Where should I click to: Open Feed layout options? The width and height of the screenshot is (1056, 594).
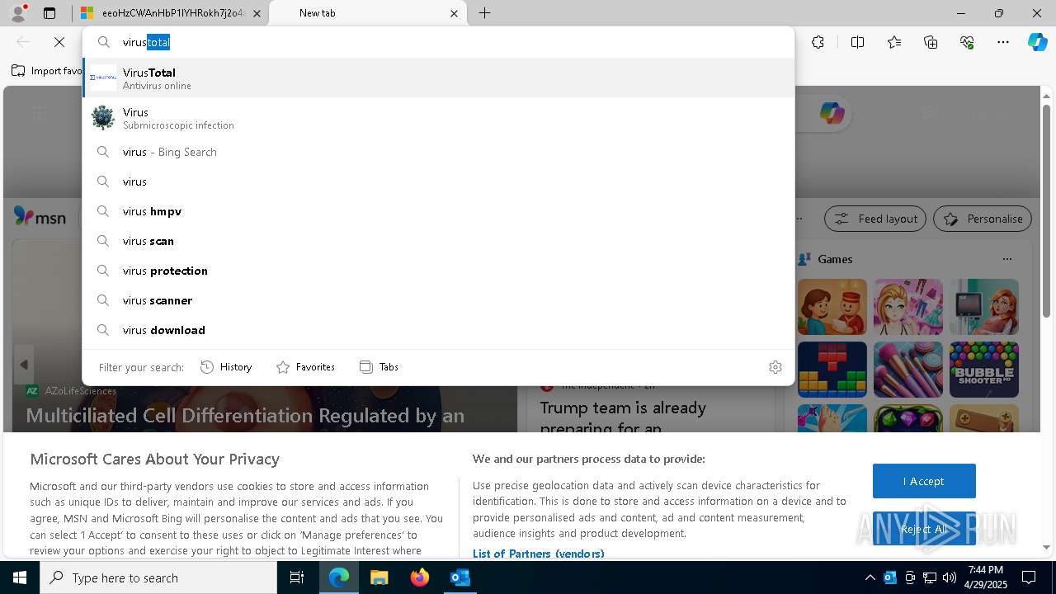click(875, 219)
